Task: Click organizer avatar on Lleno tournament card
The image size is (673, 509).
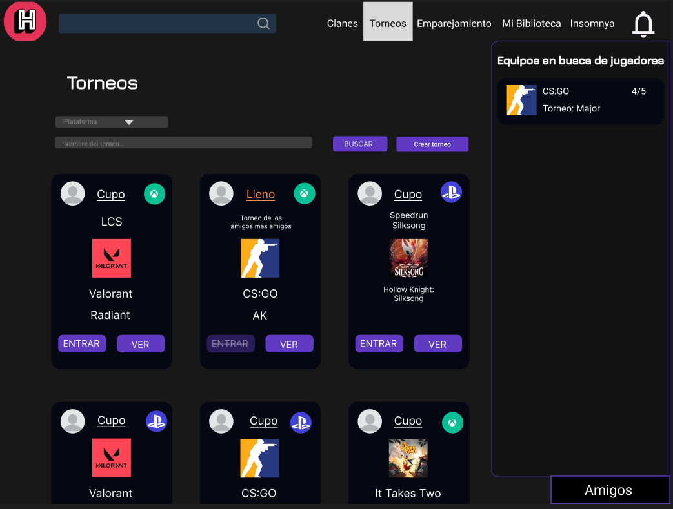Action: [x=221, y=193]
